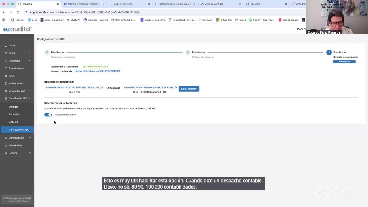
Task: Open the Siigo | DataSmart bookmark
Action: (52, 20)
